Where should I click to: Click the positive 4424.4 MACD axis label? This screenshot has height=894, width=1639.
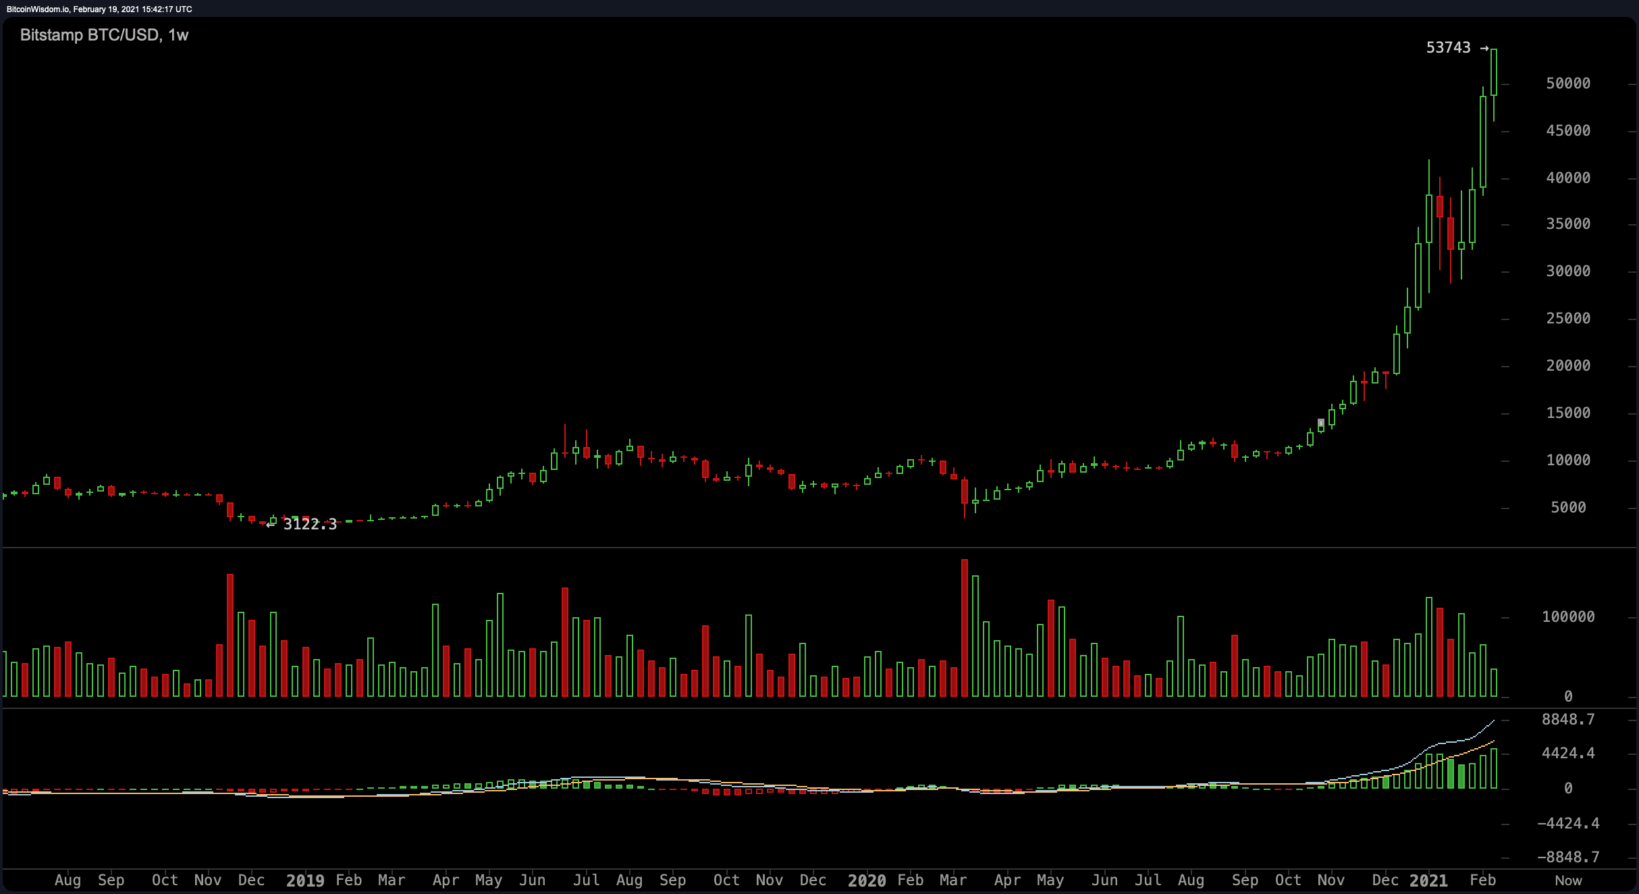(1568, 754)
